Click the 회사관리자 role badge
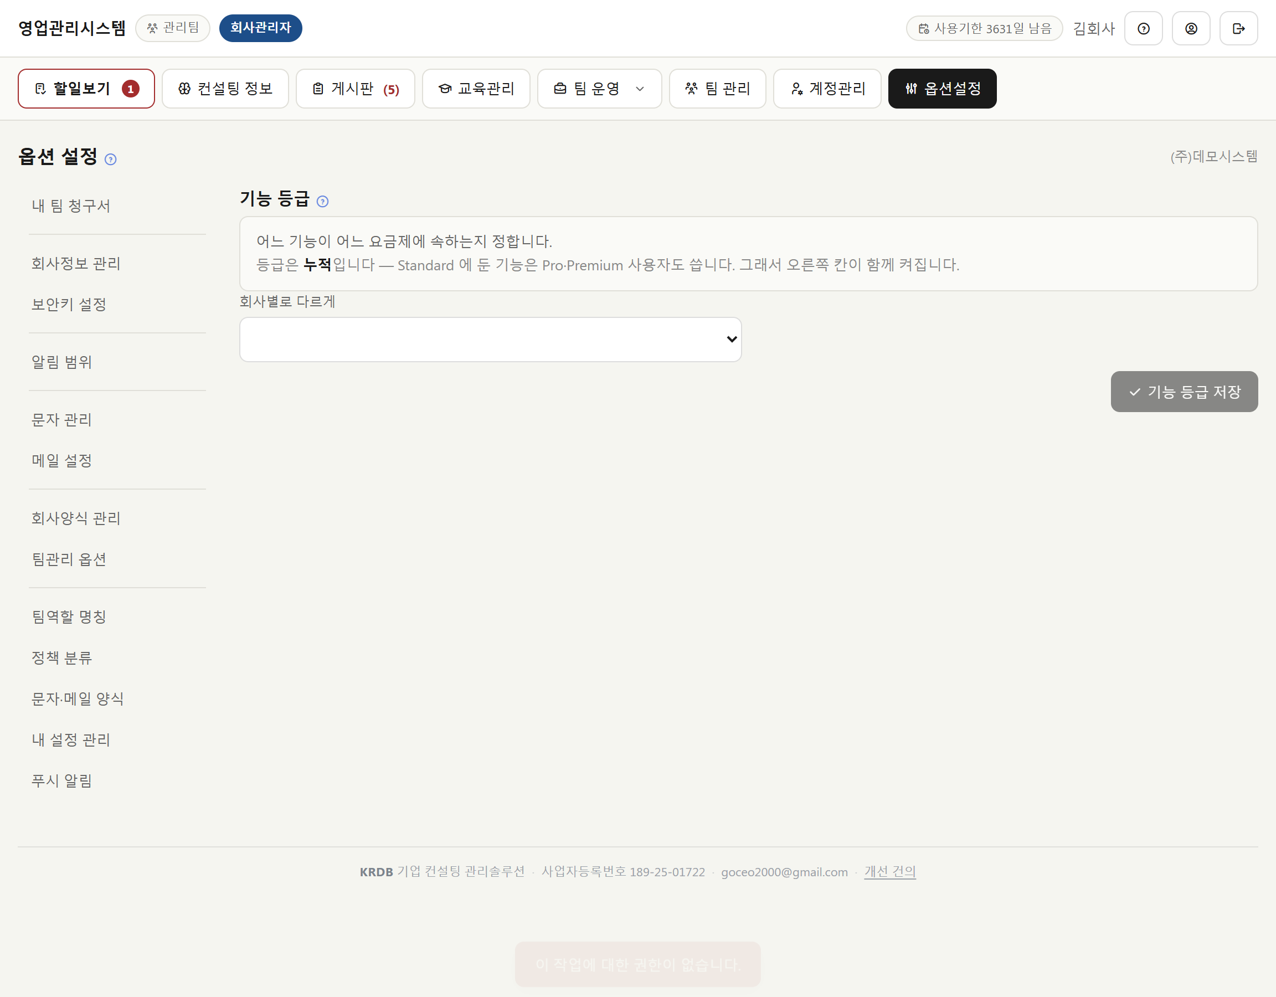This screenshot has height=997, width=1276. click(x=261, y=28)
